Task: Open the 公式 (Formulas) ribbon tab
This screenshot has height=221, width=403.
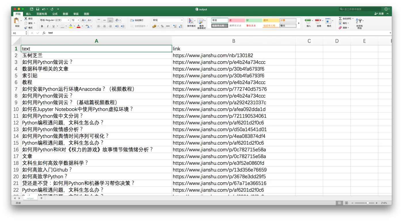Action: [x=55, y=14]
